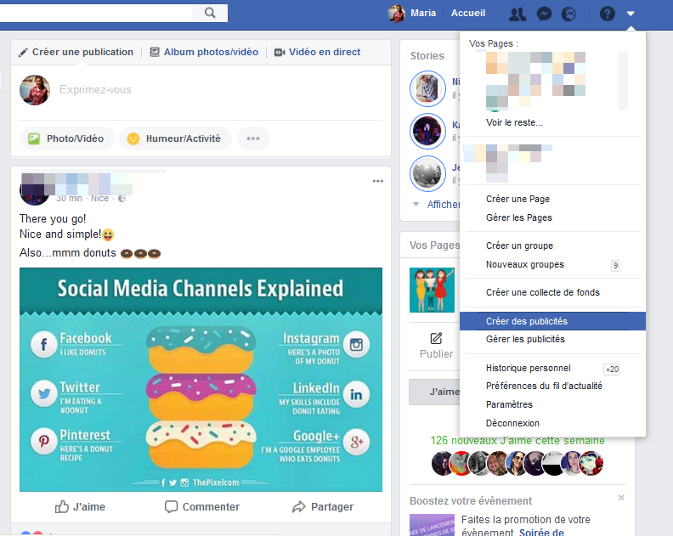Share the post with Partager

(x=322, y=506)
